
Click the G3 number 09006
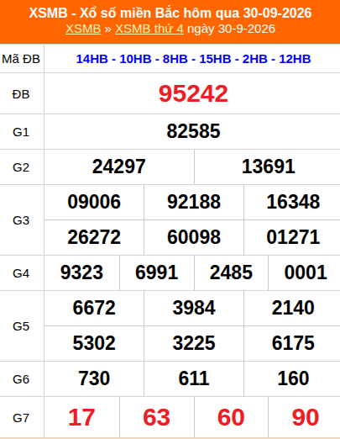pyautogui.click(x=94, y=202)
